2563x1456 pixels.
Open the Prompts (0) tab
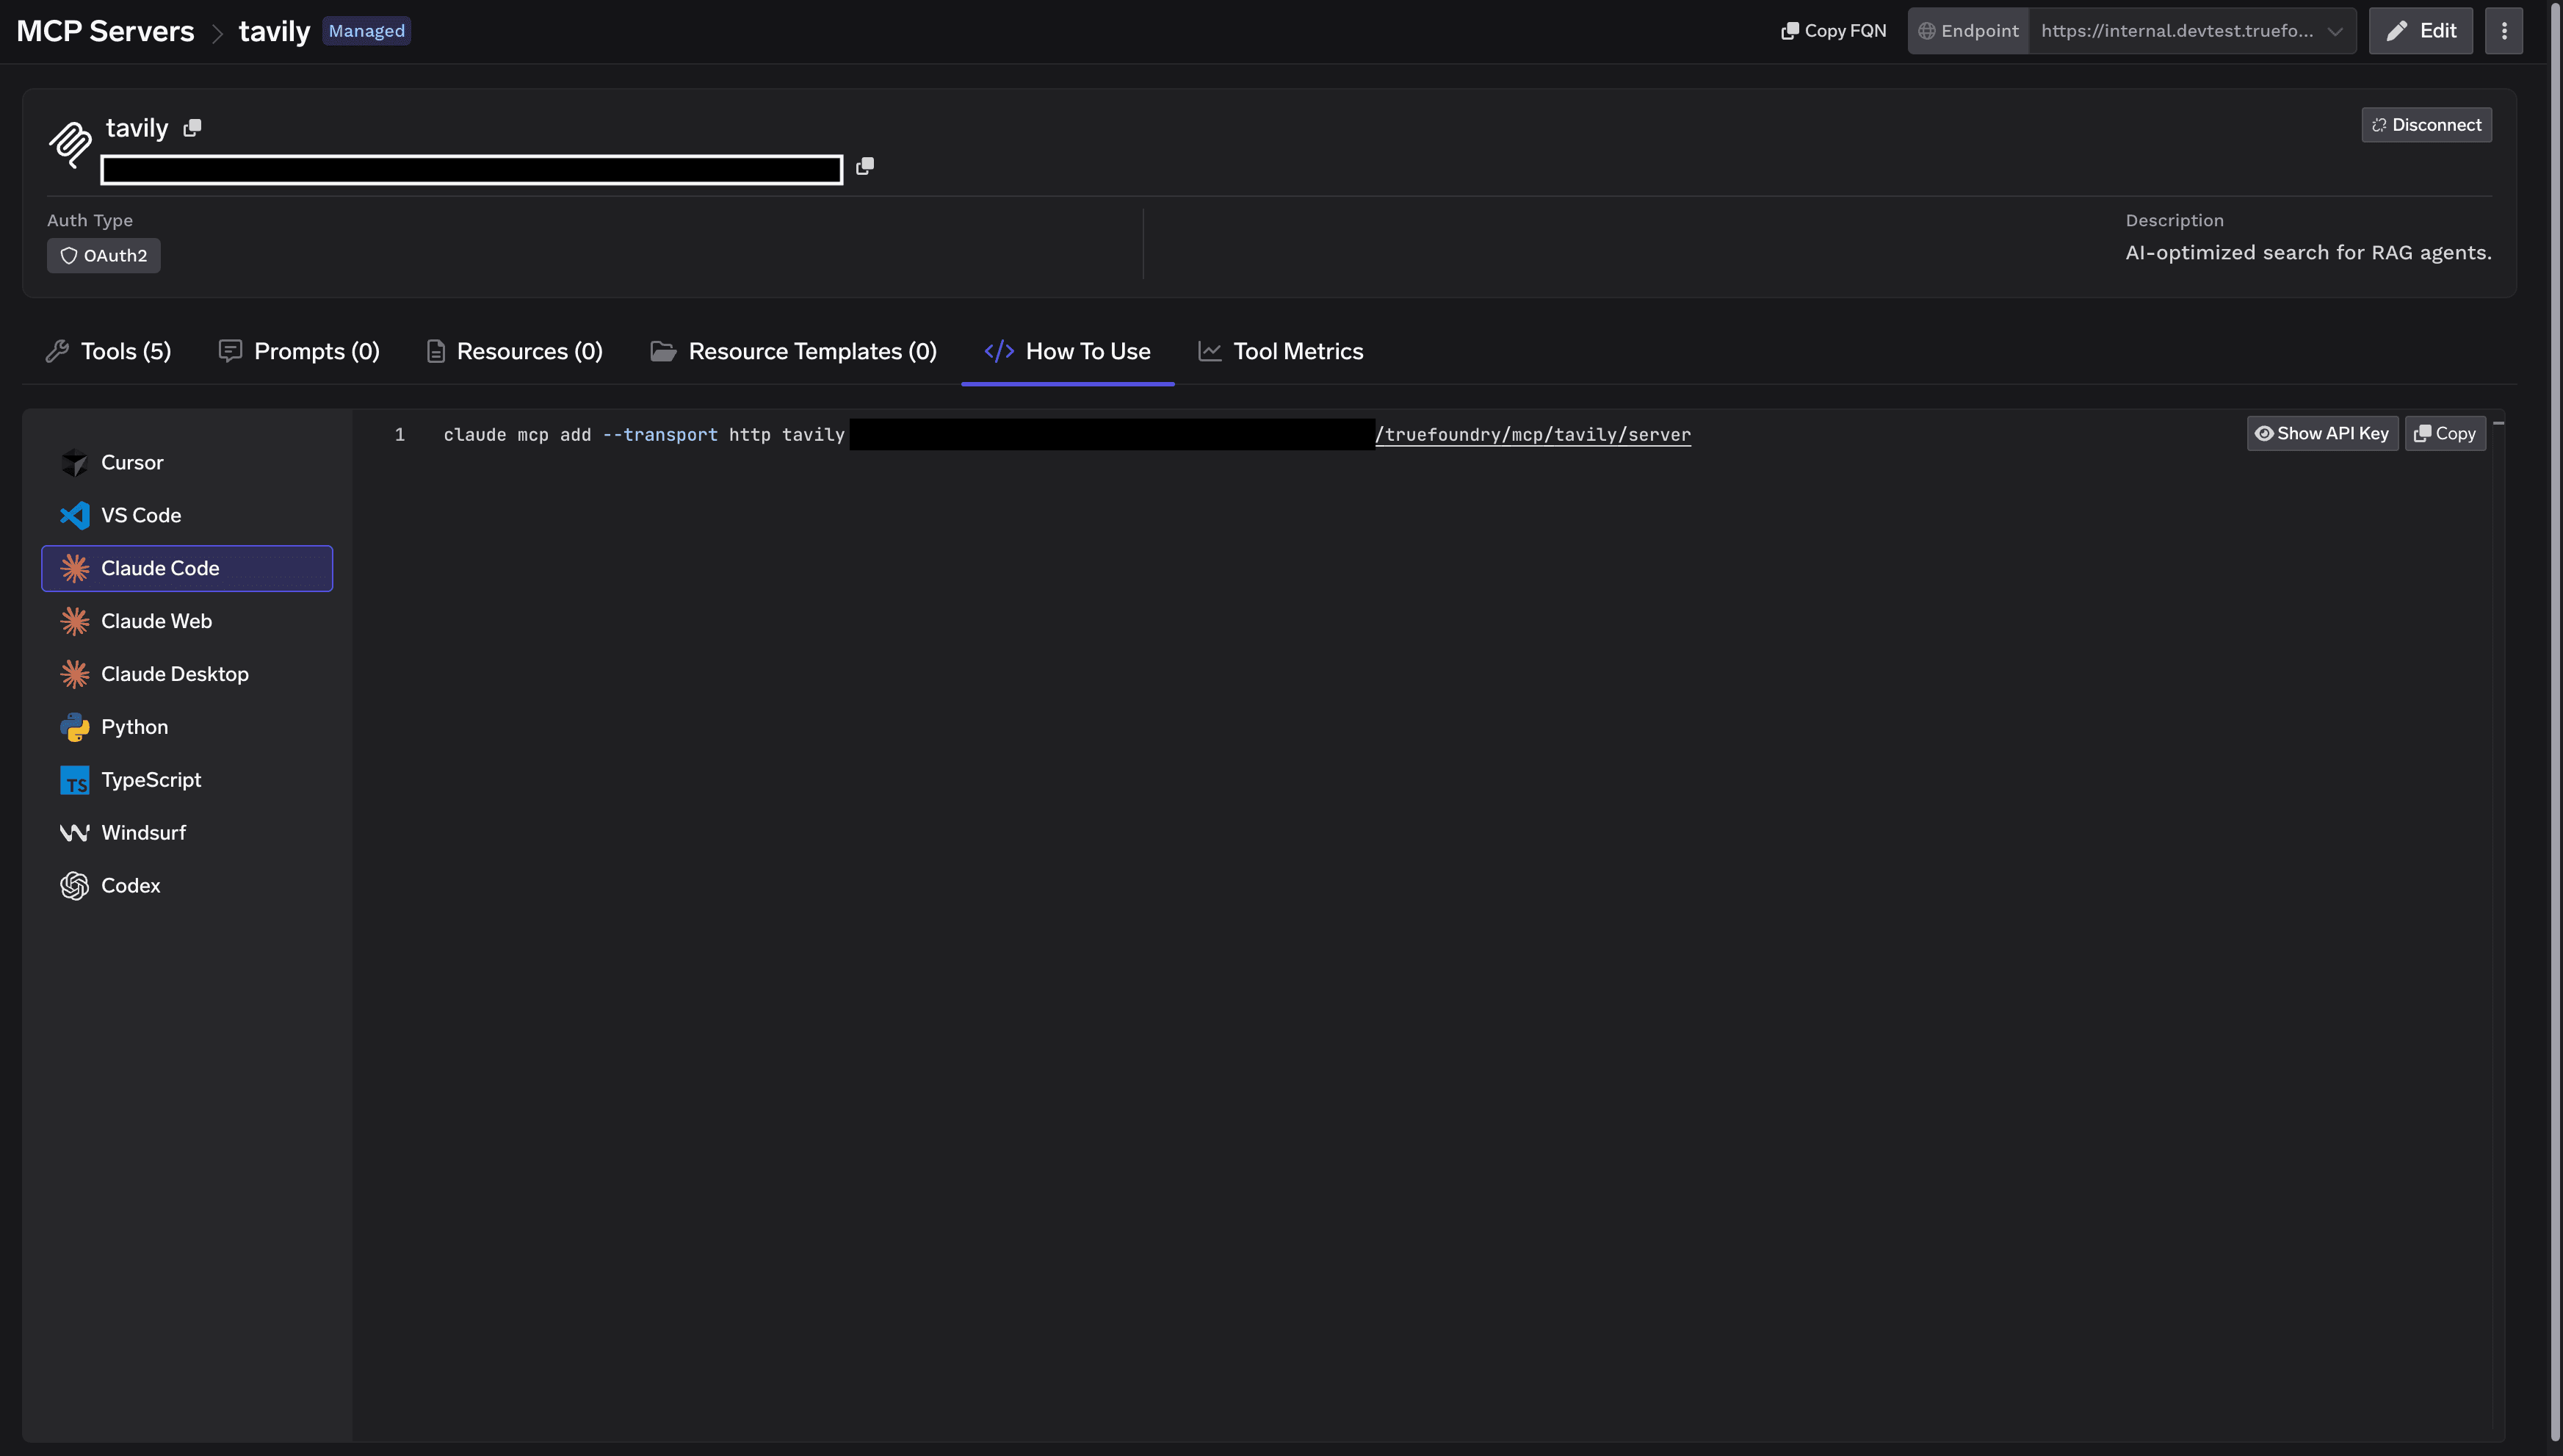click(x=299, y=352)
